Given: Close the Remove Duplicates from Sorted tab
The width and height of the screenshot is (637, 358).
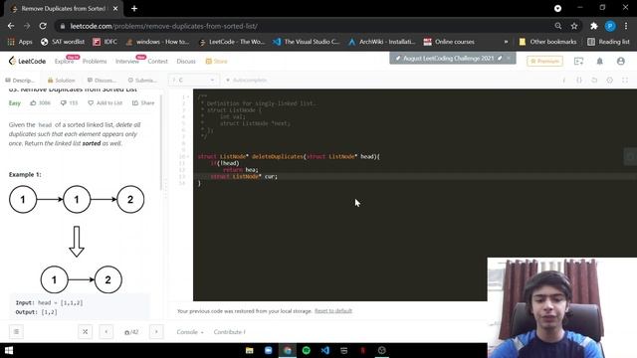Looking at the screenshot, I should (115, 9).
